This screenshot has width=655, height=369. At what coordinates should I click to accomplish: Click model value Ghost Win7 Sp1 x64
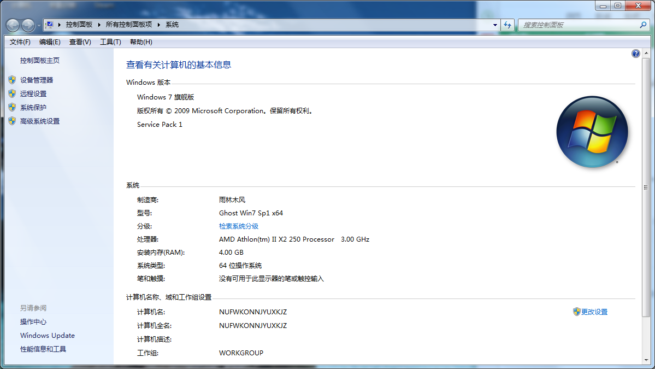251,213
